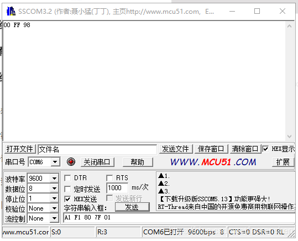Enable the DTR checkbox
The width and height of the screenshot is (298, 241).
pyautogui.click(x=67, y=178)
